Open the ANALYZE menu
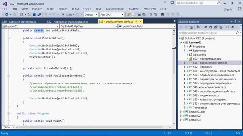The image size is (243, 136). (x=134, y=9)
